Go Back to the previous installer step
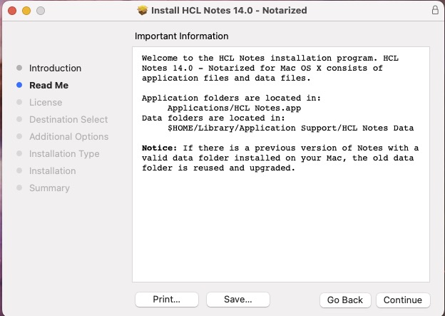Viewport: 445px width, 316px height. pos(345,300)
